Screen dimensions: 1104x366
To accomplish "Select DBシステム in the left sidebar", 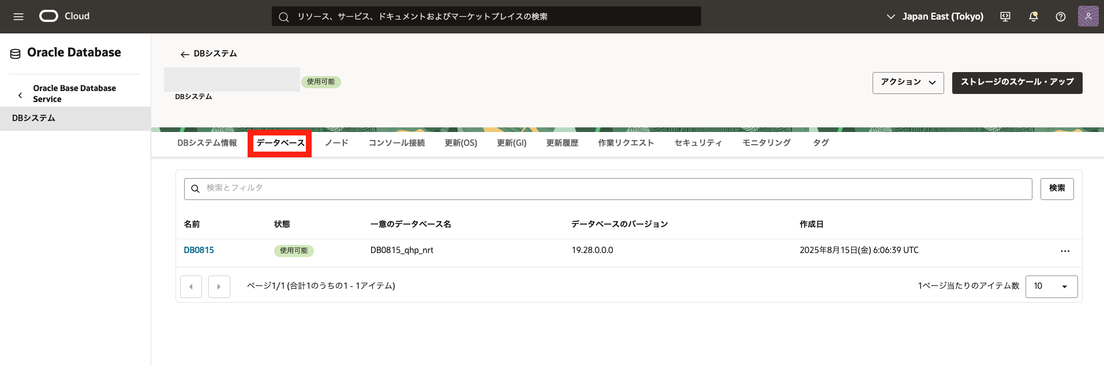I will point(33,118).
